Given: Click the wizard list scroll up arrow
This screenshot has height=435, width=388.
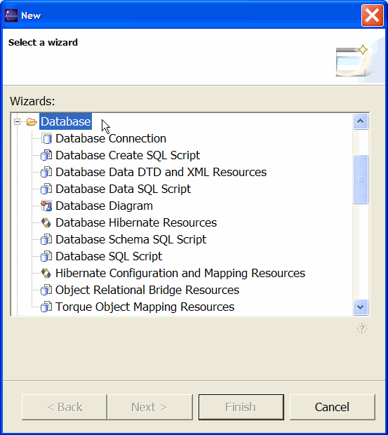Looking at the screenshot, I should pos(361,121).
